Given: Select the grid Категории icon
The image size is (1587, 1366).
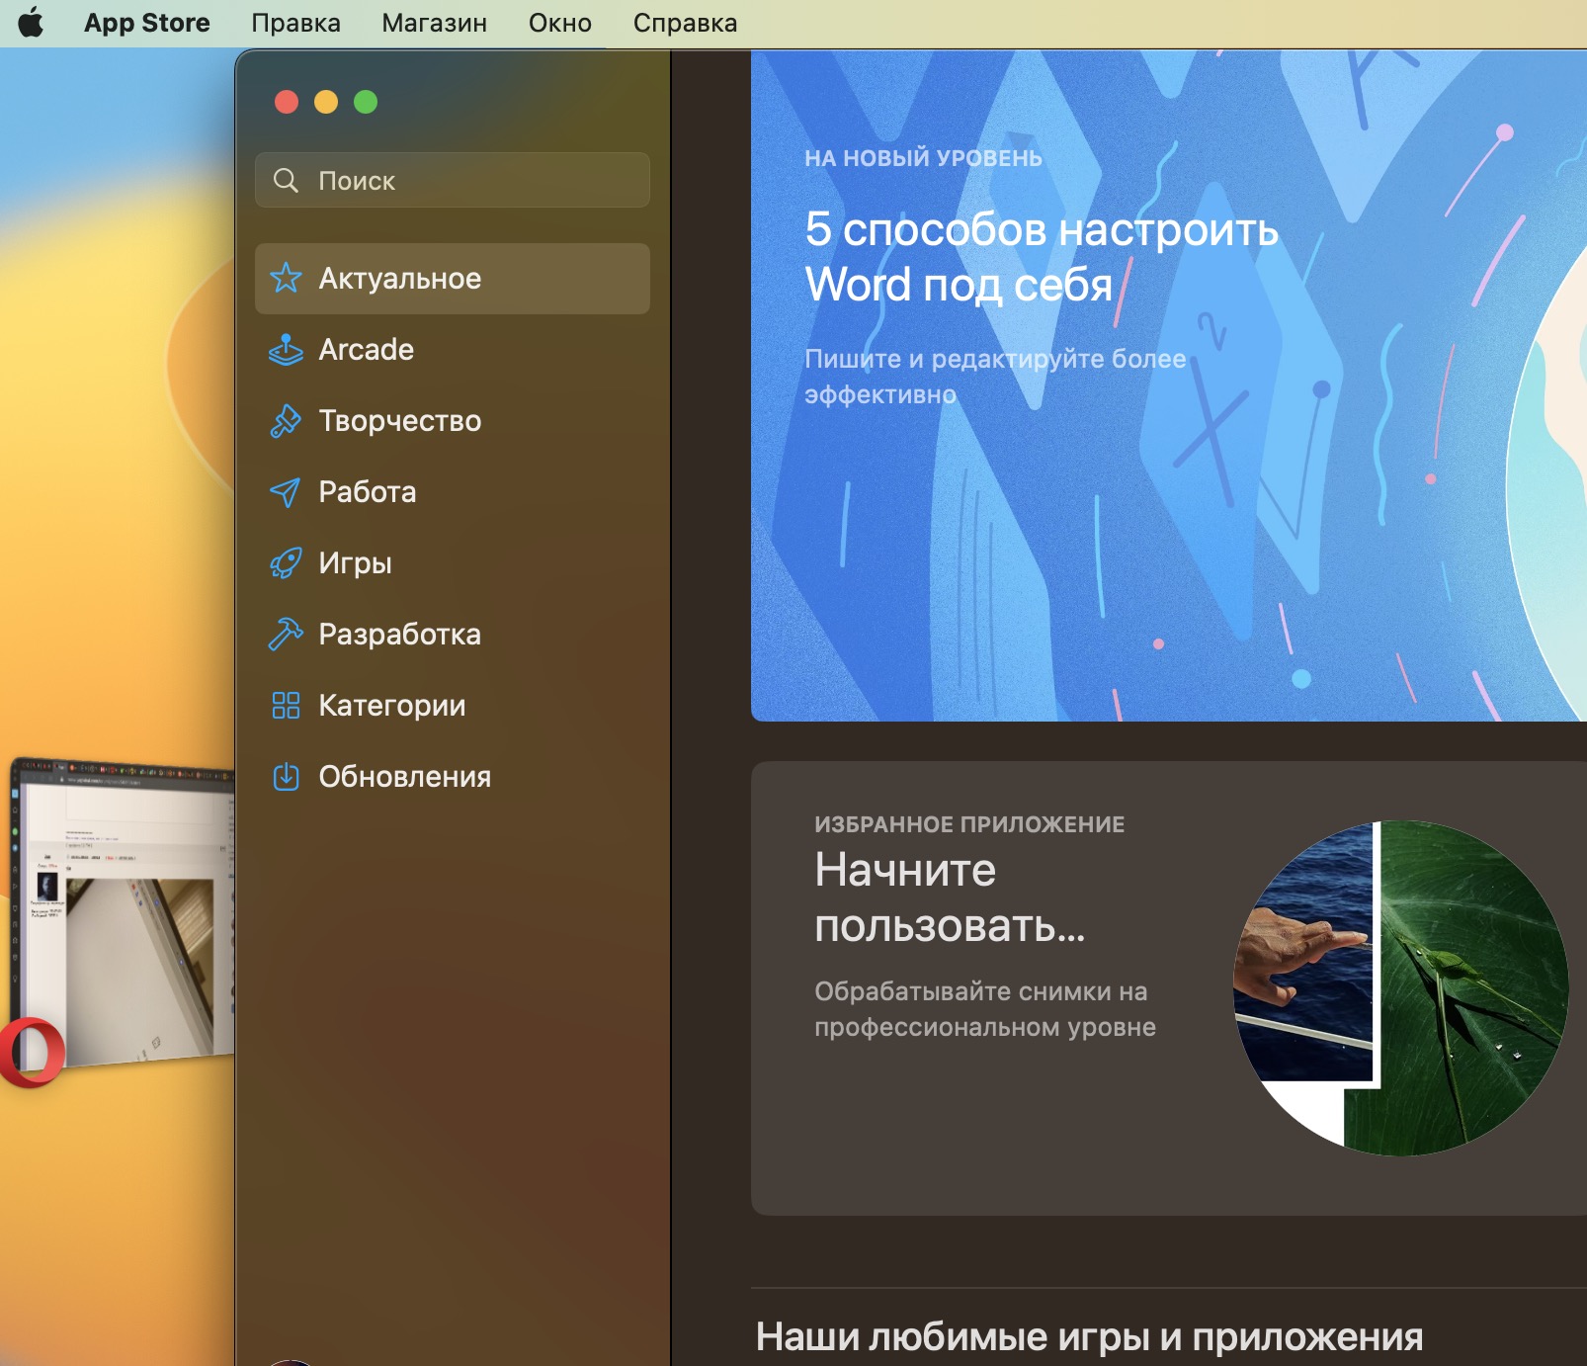Looking at the screenshot, I should tap(286, 705).
